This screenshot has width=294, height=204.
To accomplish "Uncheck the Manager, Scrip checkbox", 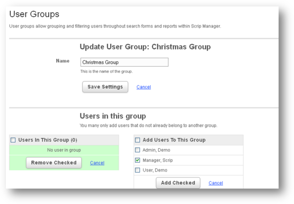I will click(138, 160).
